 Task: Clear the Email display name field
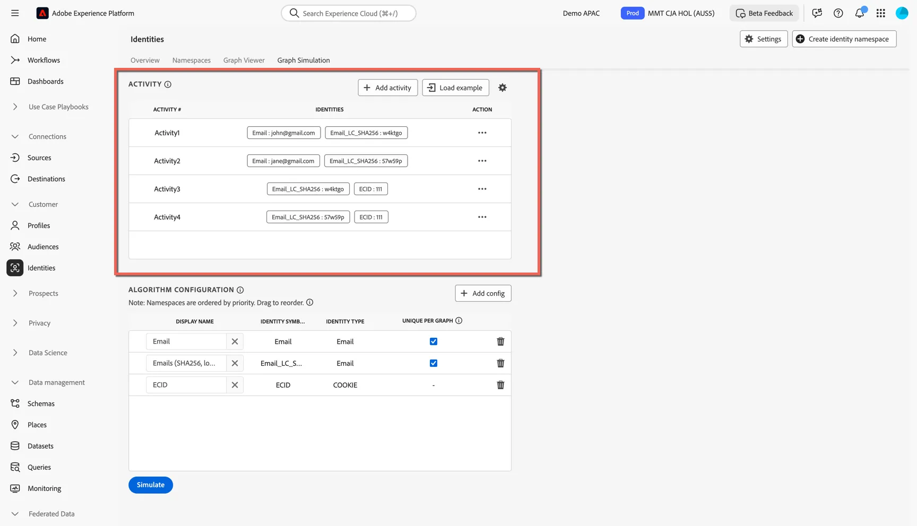[235, 341]
